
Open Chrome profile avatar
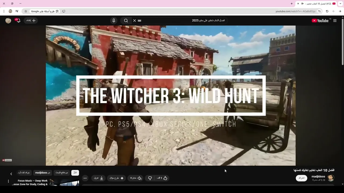[x=10, y=11]
